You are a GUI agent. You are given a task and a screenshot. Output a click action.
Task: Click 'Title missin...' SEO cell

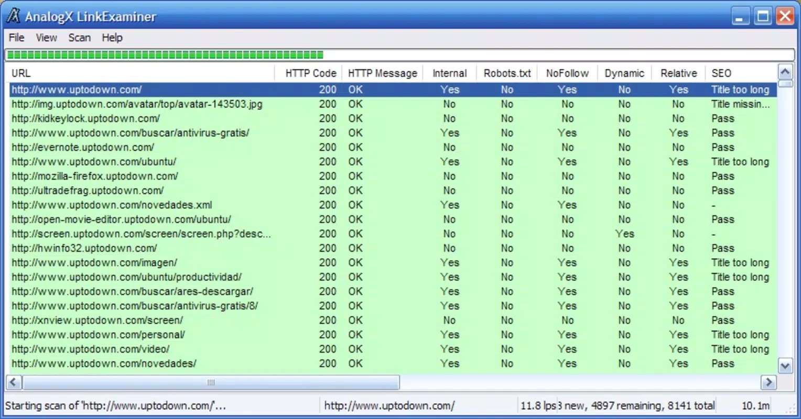tap(740, 104)
